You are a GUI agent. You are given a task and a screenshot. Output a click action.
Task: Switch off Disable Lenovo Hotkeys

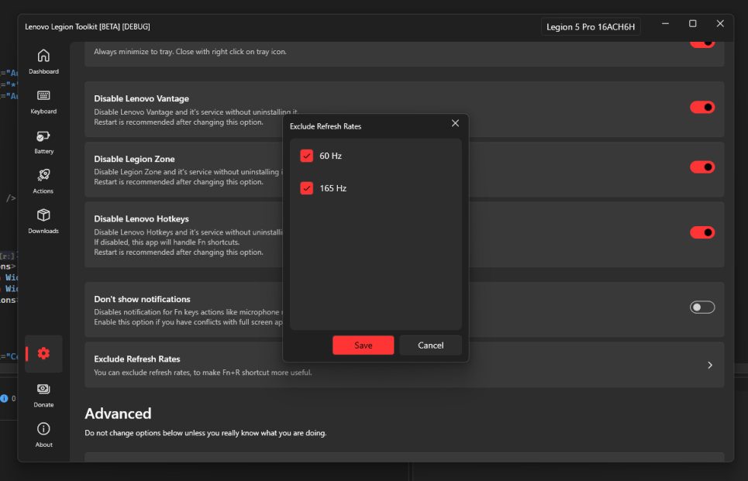click(701, 232)
